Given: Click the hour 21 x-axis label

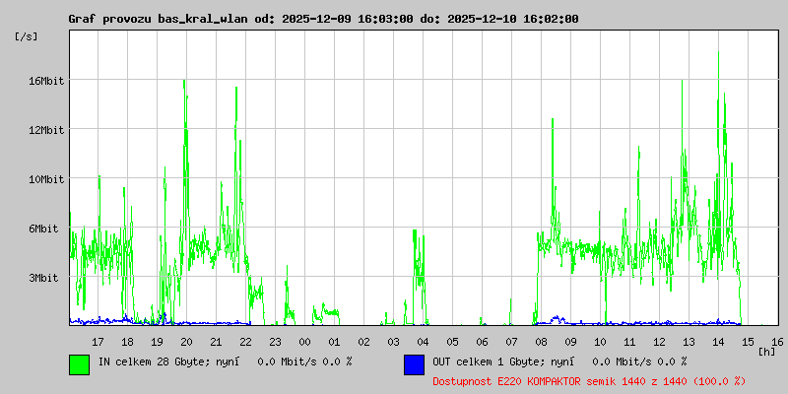Looking at the screenshot, I should tap(216, 342).
